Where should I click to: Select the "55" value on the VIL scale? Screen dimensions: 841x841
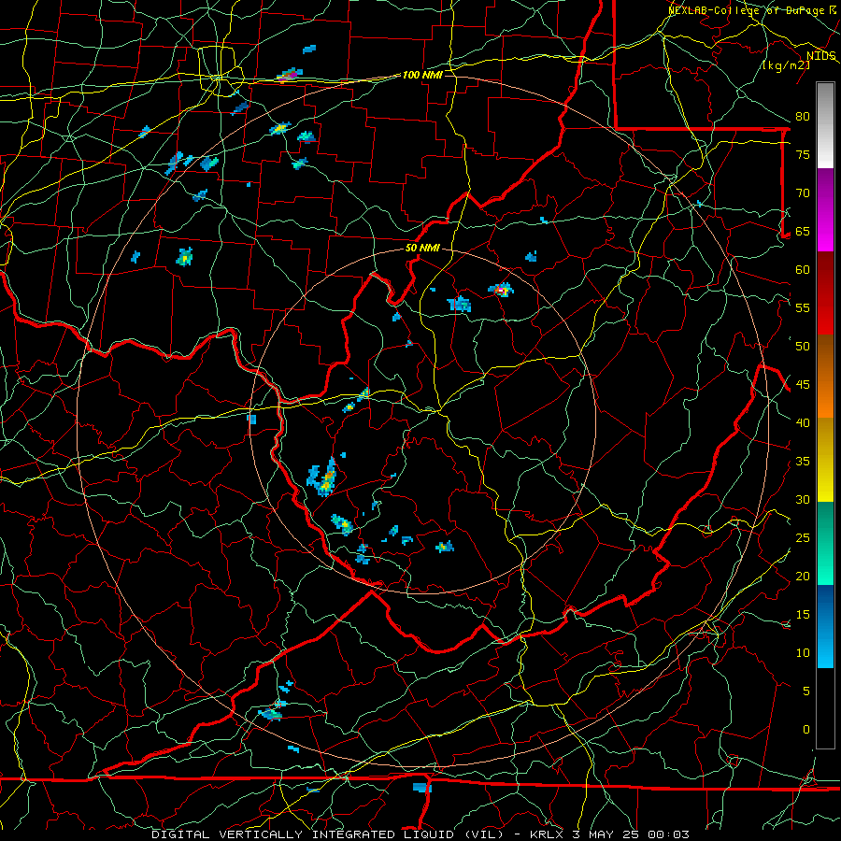coord(803,308)
